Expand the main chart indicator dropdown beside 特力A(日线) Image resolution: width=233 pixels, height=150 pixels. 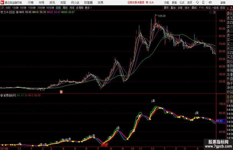point(17,12)
